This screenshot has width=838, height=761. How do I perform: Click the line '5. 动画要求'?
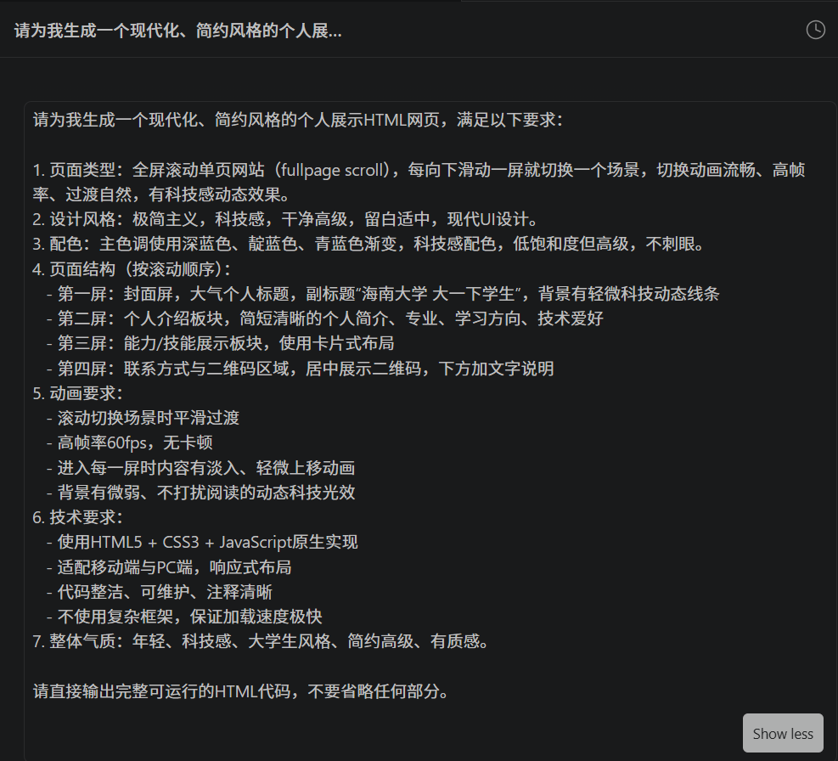(x=78, y=393)
